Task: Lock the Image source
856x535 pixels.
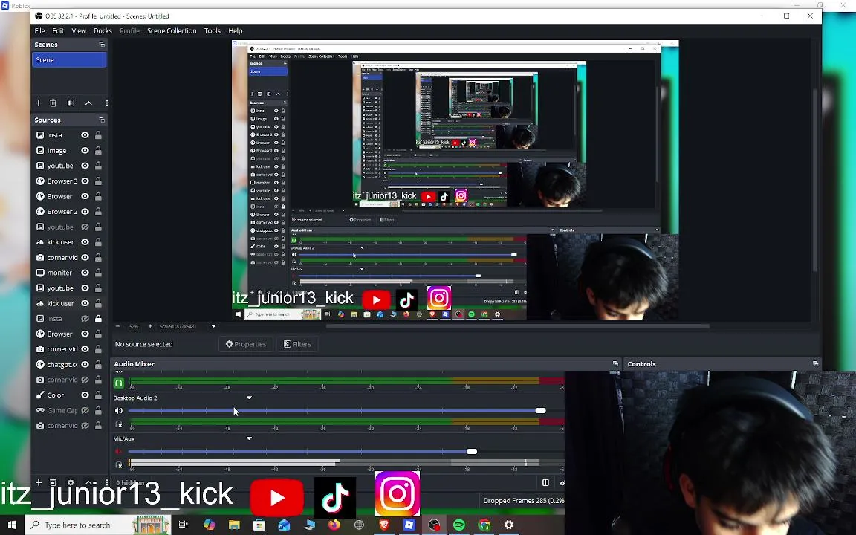Action: (x=98, y=150)
